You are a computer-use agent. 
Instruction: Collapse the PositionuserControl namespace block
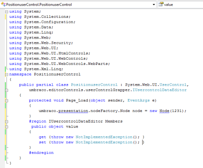[x=6, y=74]
